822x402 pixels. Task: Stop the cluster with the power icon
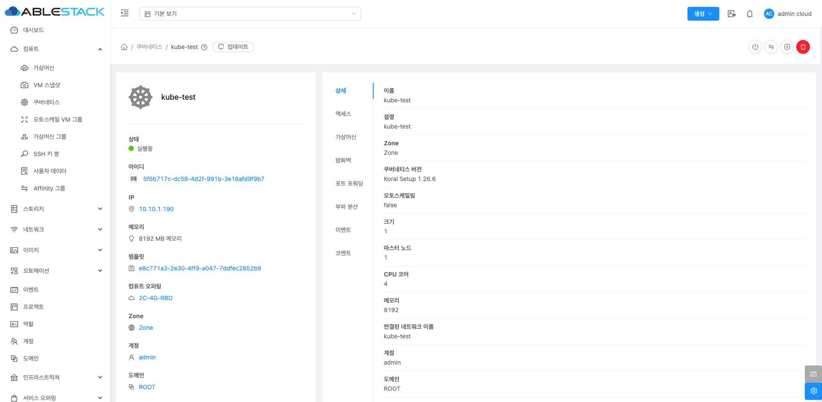pos(755,47)
